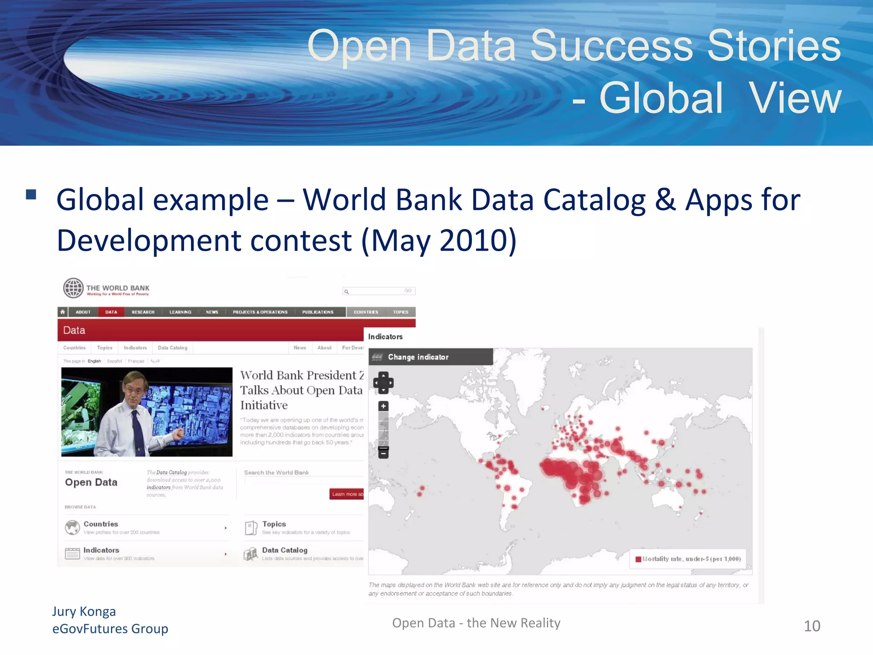This screenshot has height=655, width=873.
Task: Open PROJECTS & OPERATIONS menu item
Action: click(260, 312)
